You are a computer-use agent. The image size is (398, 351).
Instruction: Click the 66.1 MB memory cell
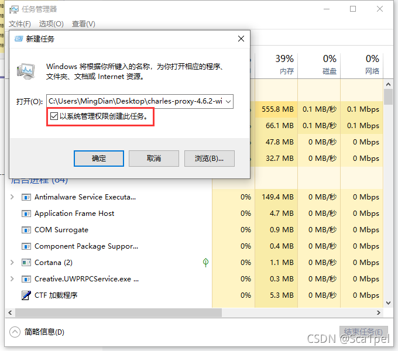(276, 126)
